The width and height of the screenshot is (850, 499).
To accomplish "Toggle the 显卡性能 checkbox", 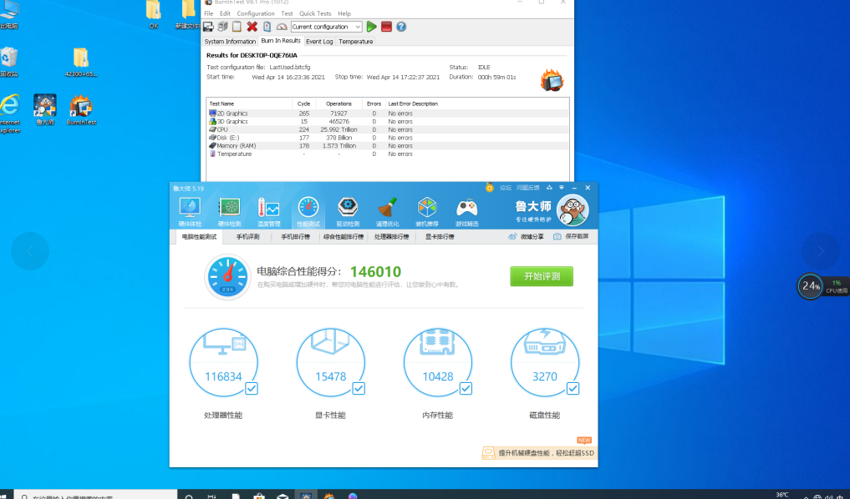I will click(x=359, y=388).
